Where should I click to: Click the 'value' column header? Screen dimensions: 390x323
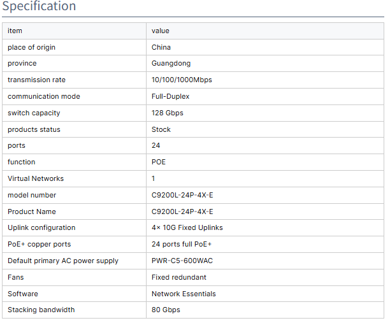tap(160, 31)
